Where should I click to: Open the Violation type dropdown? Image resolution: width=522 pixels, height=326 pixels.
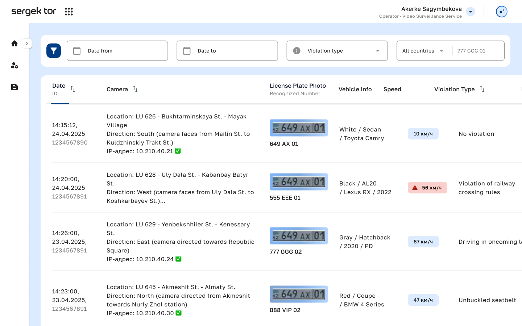click(x=378, y=51)
